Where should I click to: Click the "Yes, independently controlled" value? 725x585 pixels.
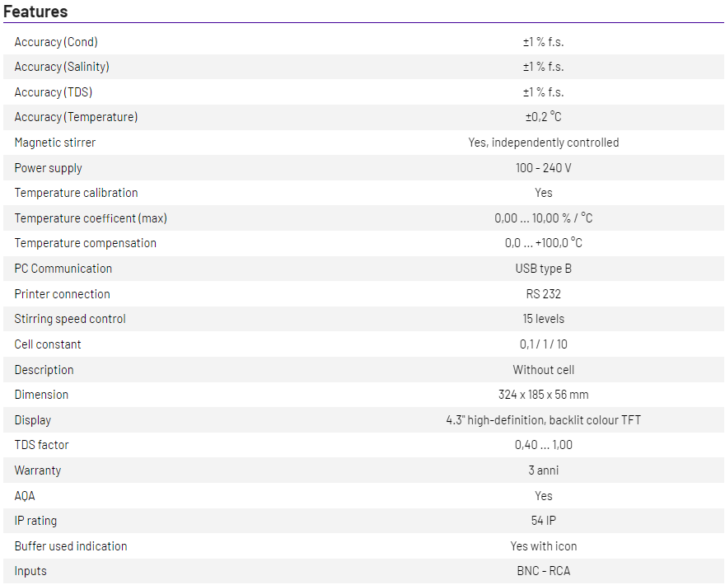[543, 143]
